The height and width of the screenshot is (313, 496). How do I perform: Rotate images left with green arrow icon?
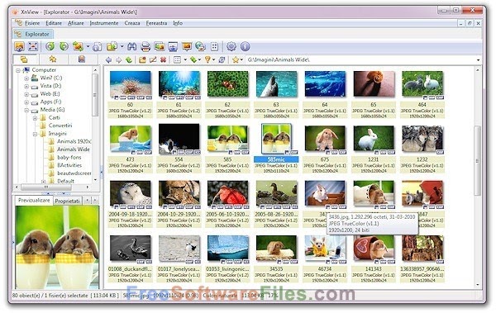pos(50,46)
